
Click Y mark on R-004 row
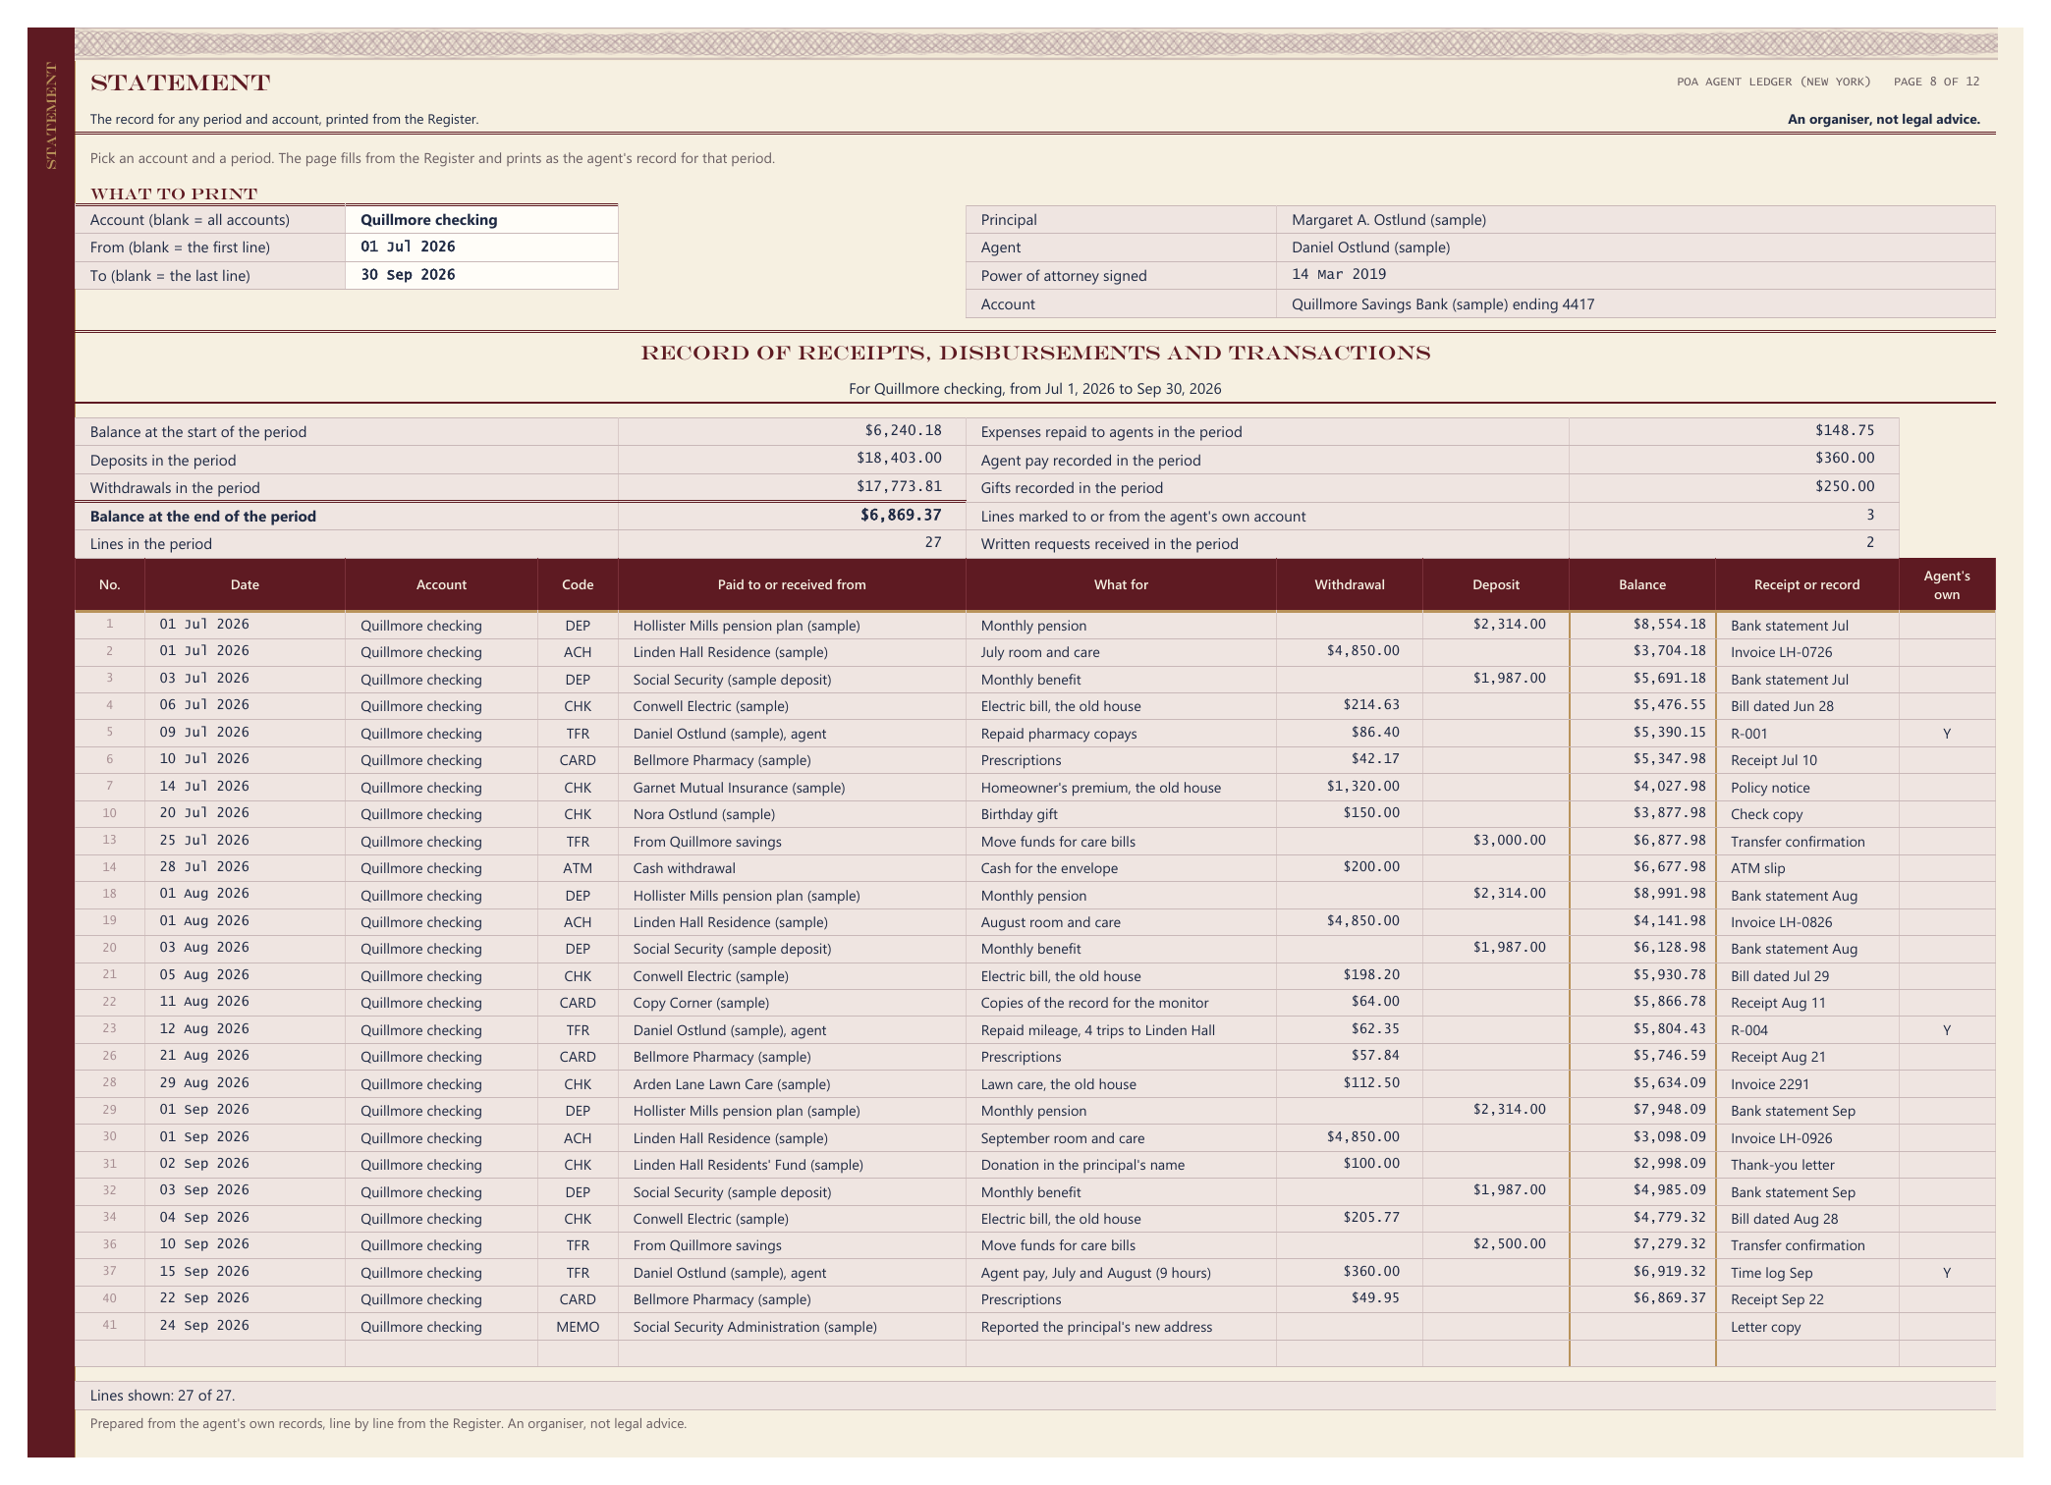point(1947,1030)
